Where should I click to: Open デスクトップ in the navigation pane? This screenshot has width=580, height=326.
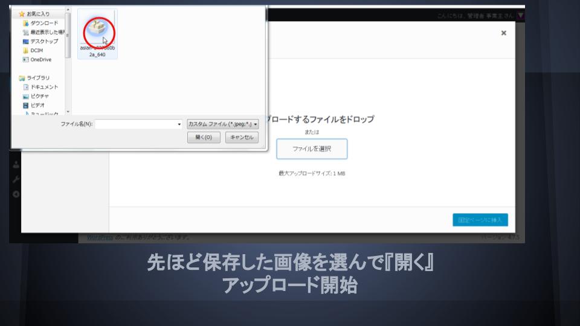(x=43, y=41)
